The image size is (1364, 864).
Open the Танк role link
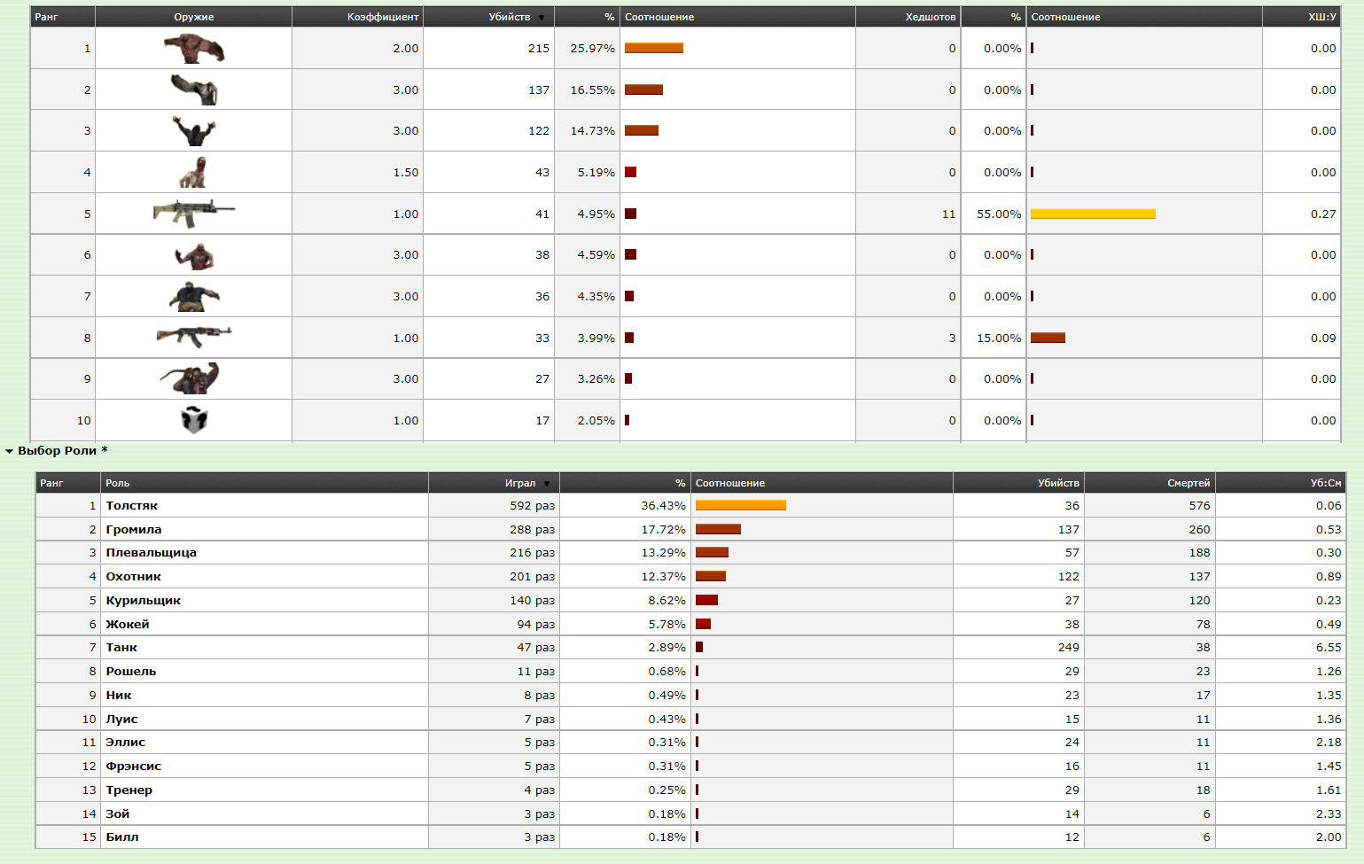121,648
